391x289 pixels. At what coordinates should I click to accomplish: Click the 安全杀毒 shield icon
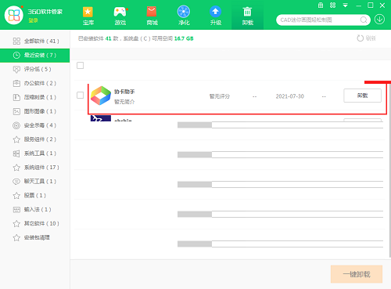pyautogui.click(x=16, y=125)
